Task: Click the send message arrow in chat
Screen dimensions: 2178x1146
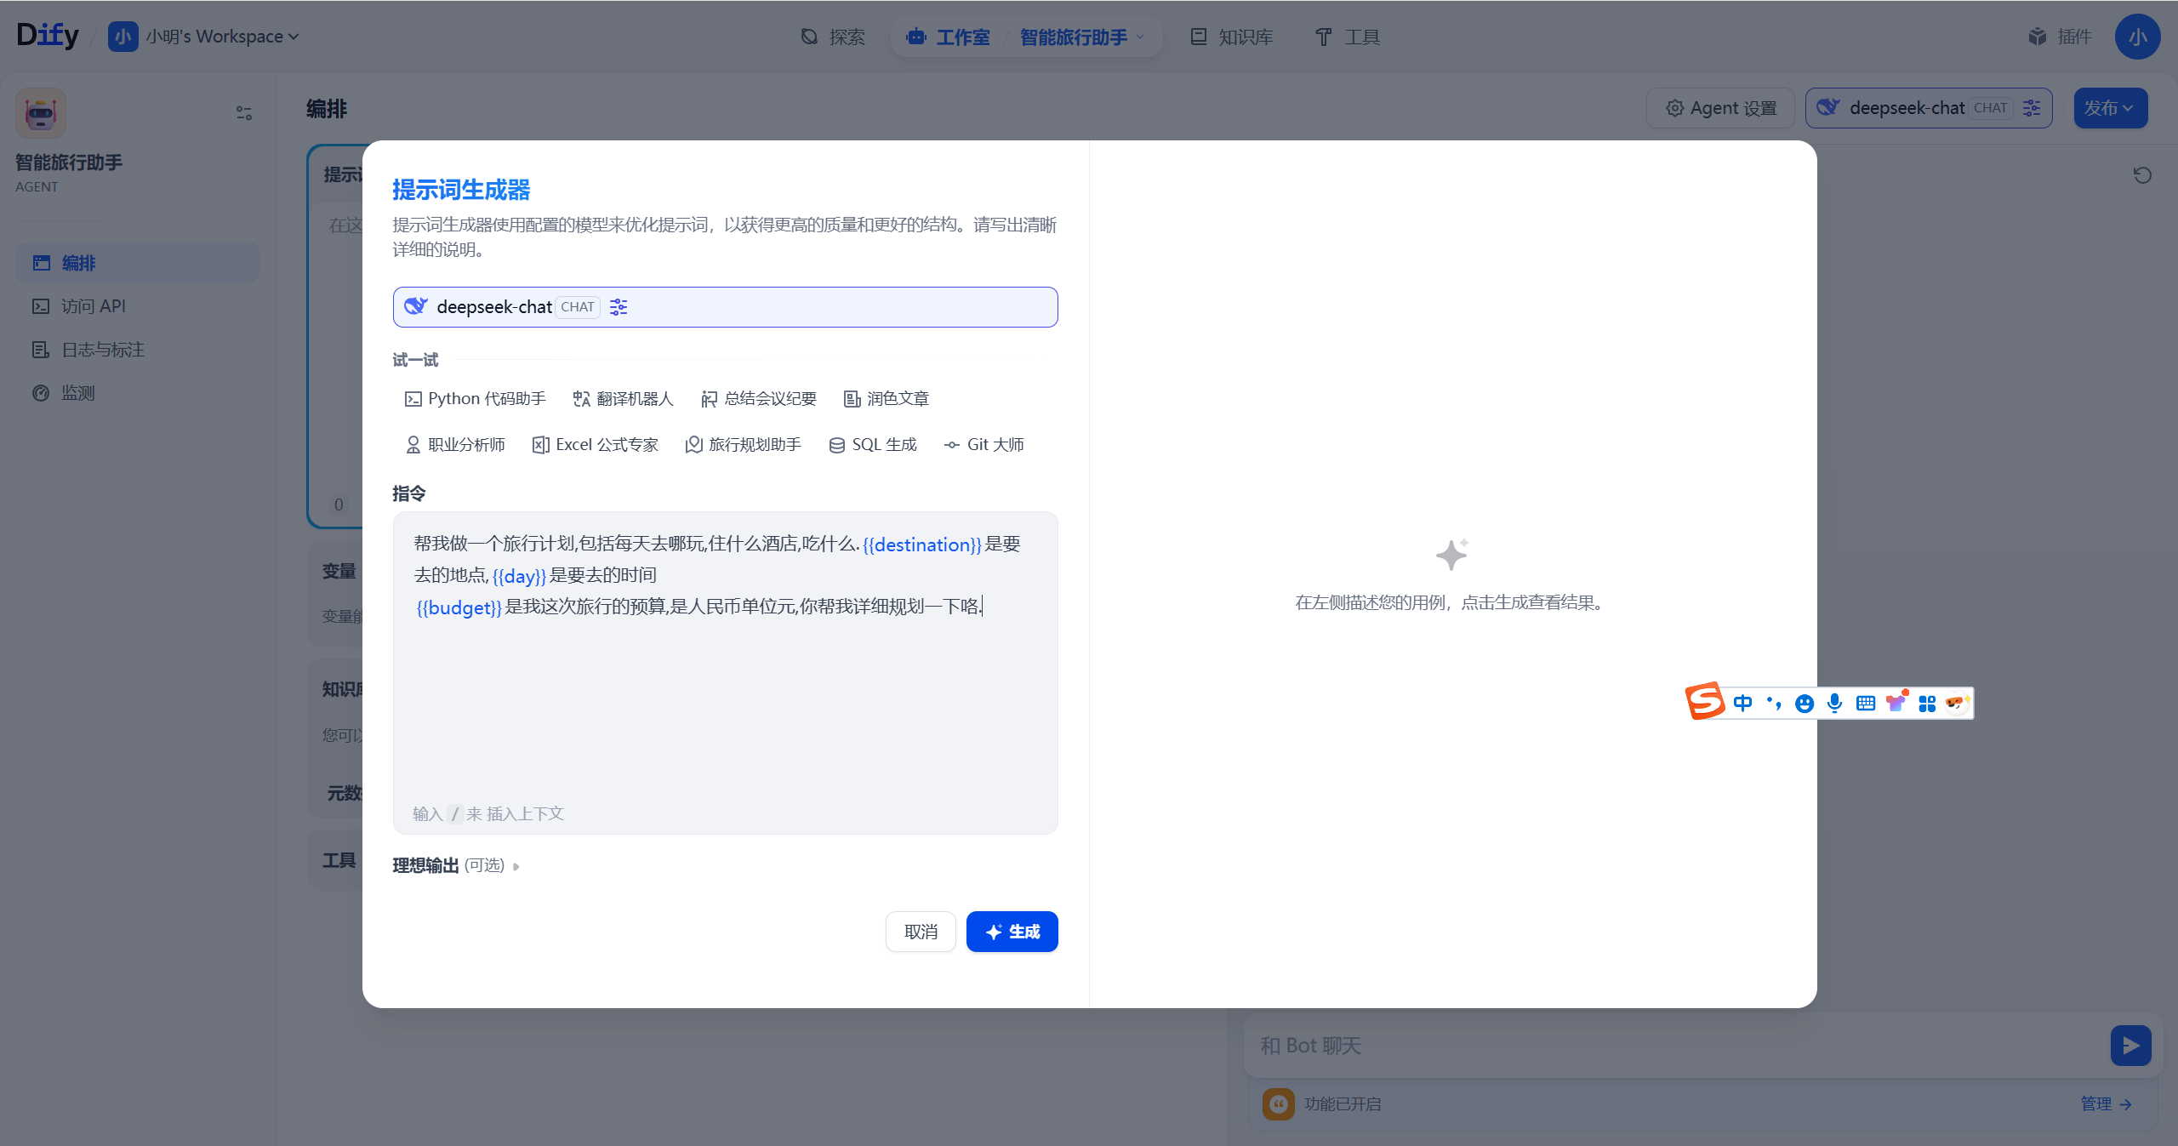Action: (2130, 1045)
